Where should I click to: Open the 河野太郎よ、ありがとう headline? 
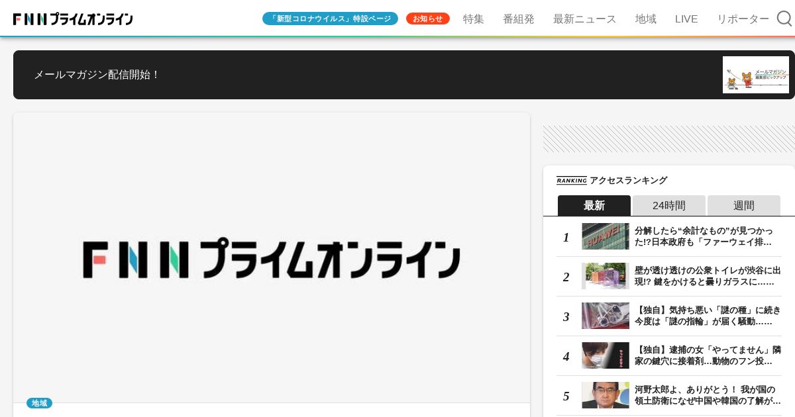pos(708,395)
